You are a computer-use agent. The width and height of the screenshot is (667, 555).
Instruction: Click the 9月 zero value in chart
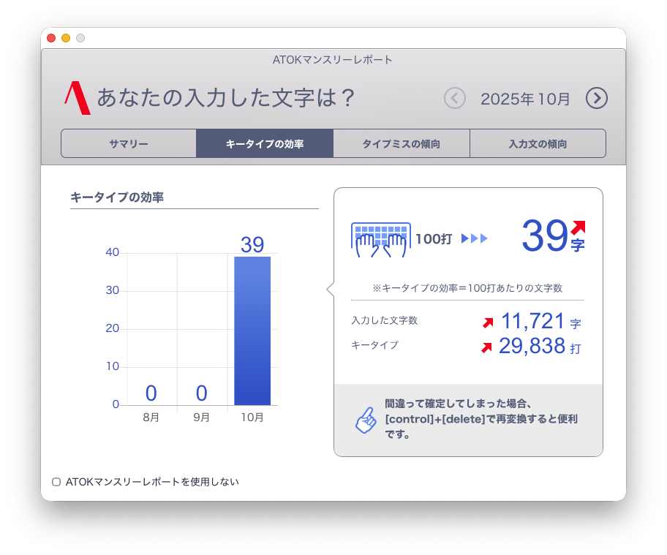pos(202,393)
